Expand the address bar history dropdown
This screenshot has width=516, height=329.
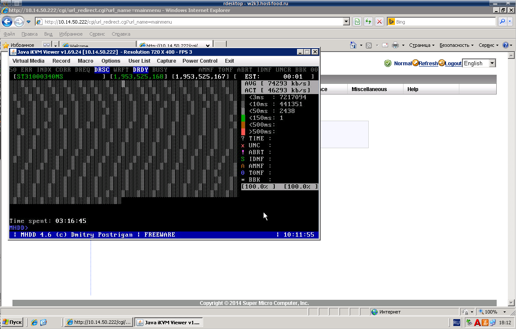(x=347, y=21)
